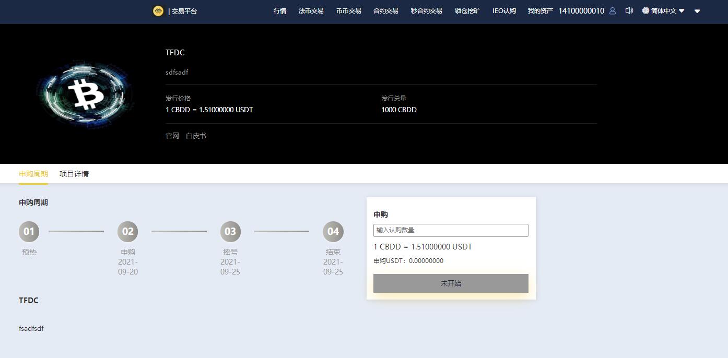This screenshot has width=728, height=358.
Task: Click the 申购 date 2021-09-20
Action: pos(128,267)
